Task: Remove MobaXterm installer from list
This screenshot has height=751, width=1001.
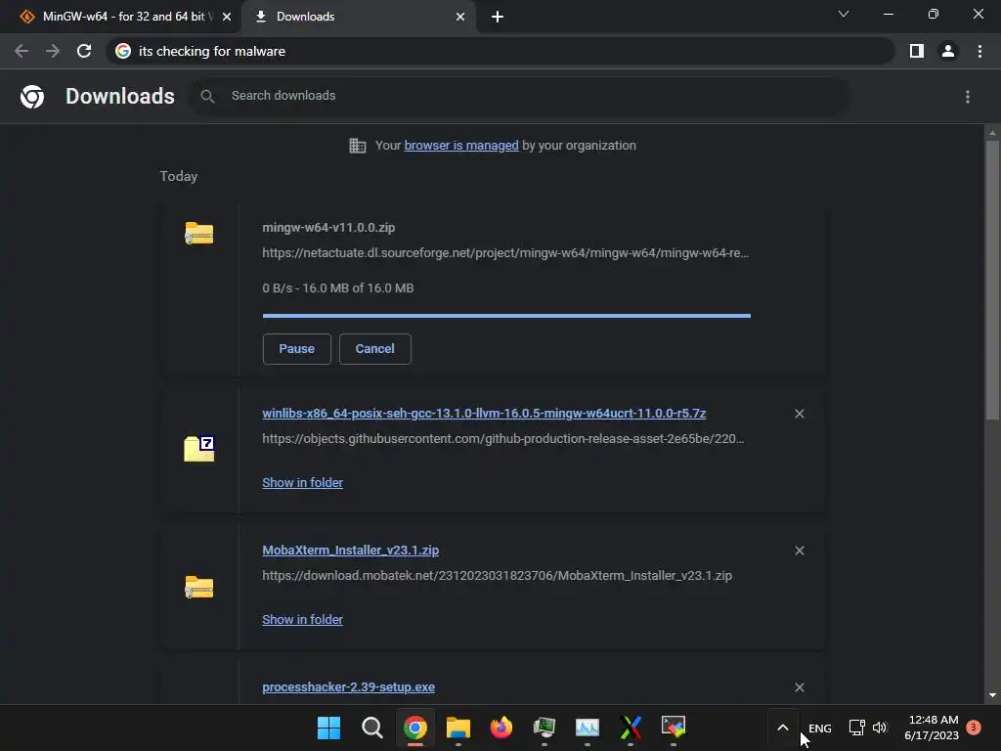Action: pos(800,551)
